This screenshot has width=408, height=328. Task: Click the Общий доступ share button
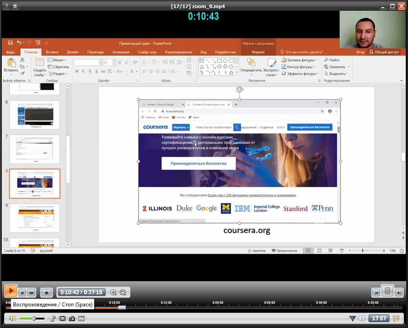click(384, 52)
